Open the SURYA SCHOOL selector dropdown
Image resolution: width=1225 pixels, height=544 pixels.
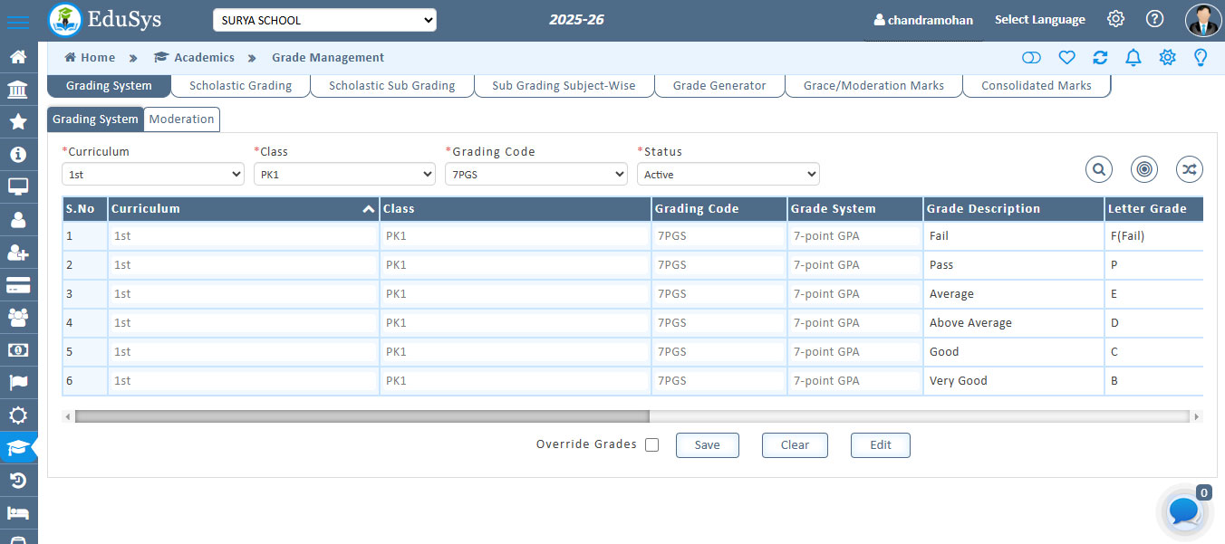(324, 20)
